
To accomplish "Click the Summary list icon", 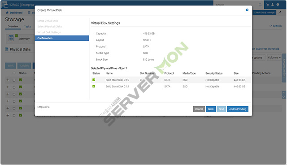I will pyautogui.click(x=11, y=38).
